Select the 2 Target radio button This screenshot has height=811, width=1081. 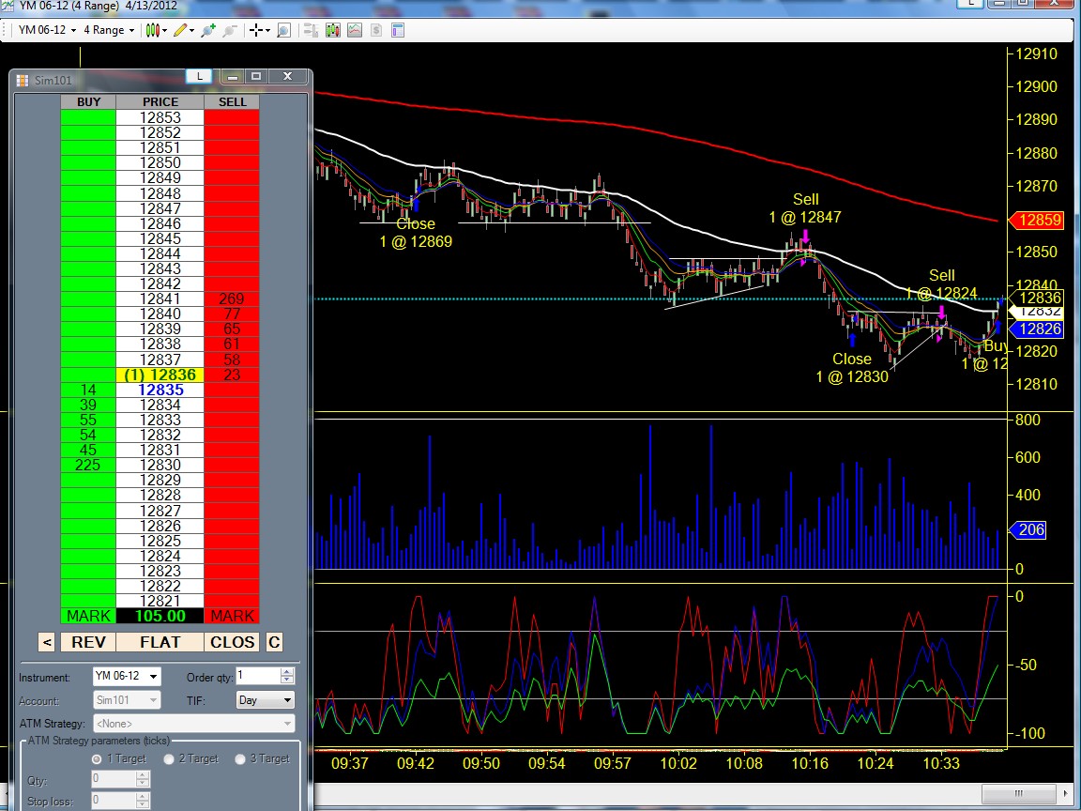(x=169, y=759)
